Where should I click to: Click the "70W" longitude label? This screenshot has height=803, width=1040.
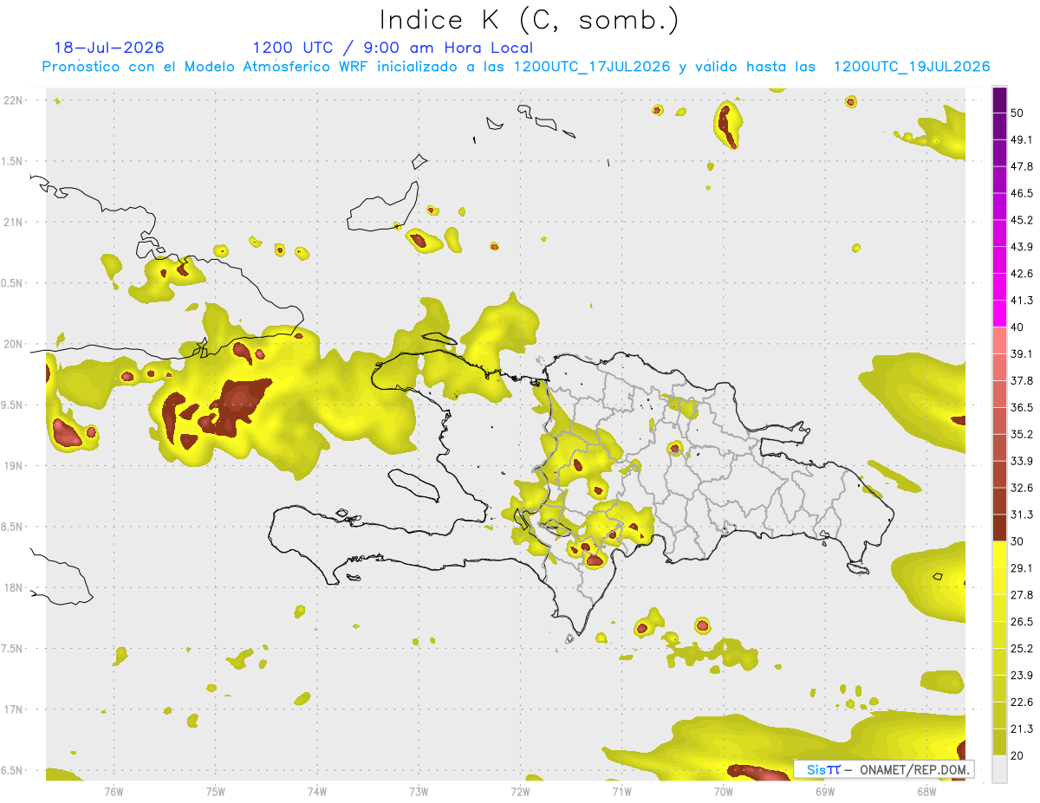click(x=724, y=791)
